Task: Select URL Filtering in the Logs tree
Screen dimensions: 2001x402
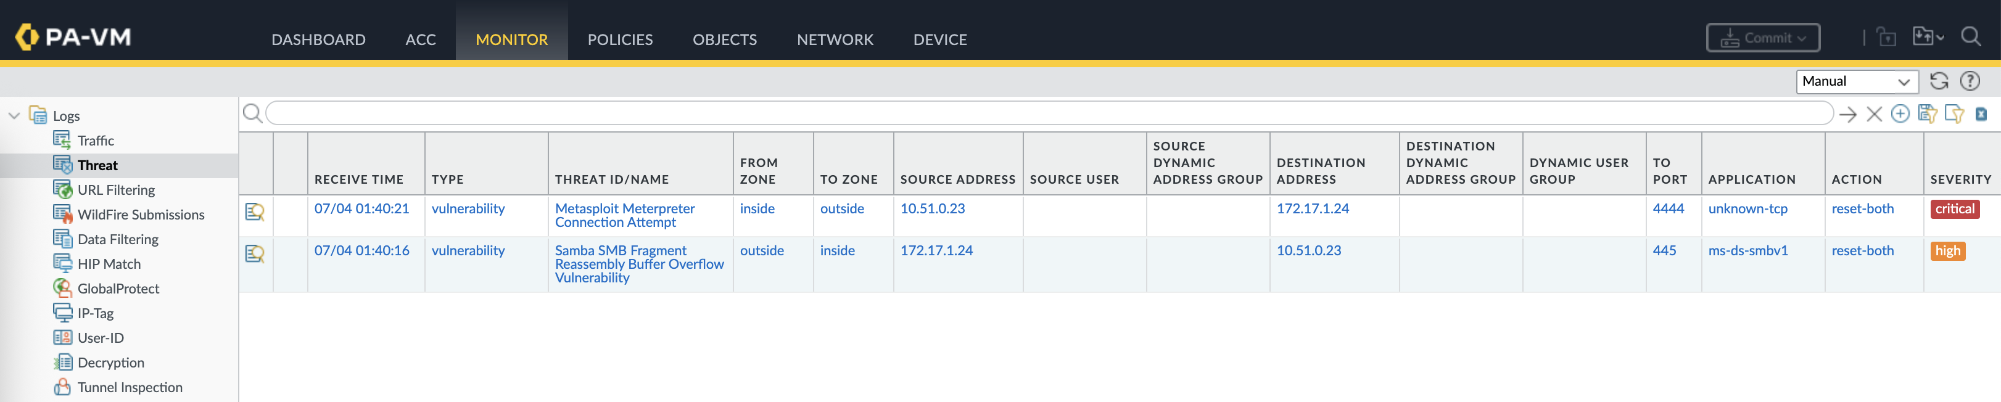Action: pos(116,190)
